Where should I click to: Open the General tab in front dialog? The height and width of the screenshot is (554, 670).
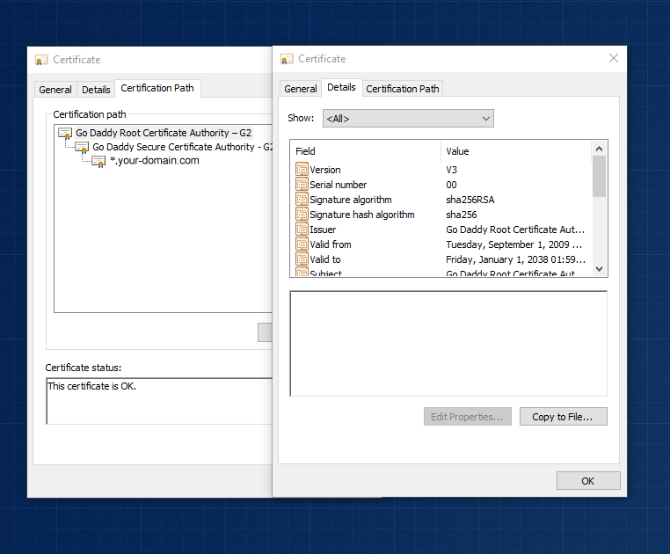point(300,89)
